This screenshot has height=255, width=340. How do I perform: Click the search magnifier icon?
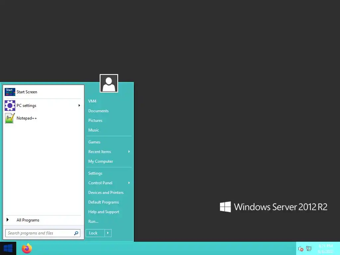point(76,233)
